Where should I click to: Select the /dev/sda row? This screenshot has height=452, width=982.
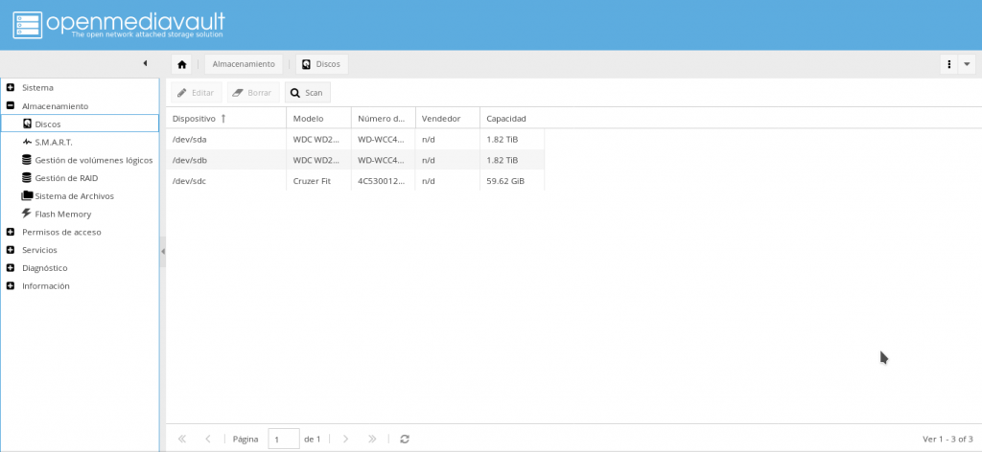[x=355, y=140]
